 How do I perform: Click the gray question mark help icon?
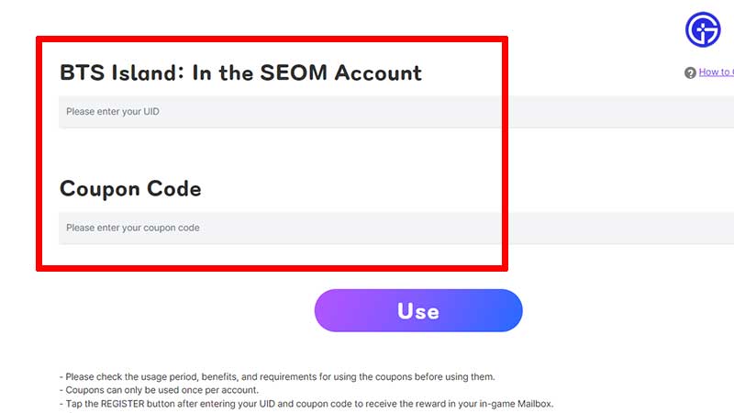[x=690, y=73]
